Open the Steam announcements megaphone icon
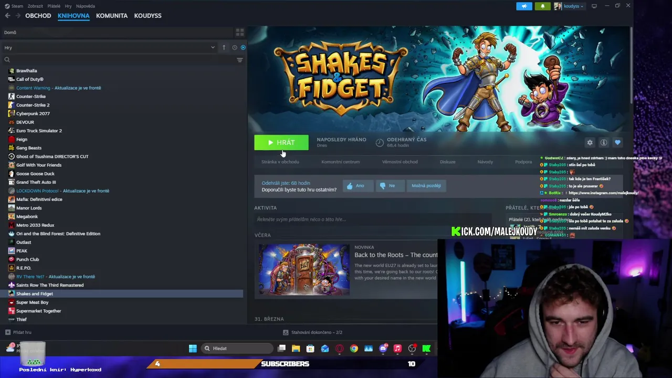 pos(524,6)
